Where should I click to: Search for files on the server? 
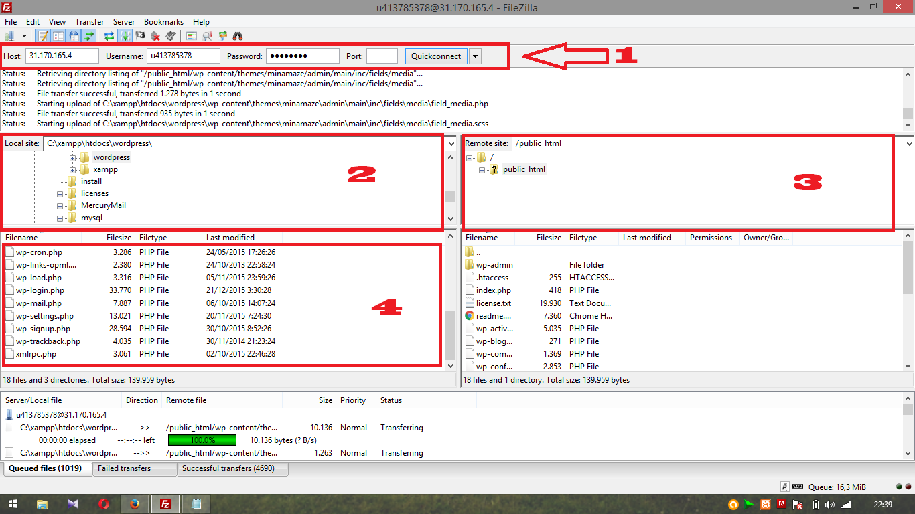tap(238, 35)
